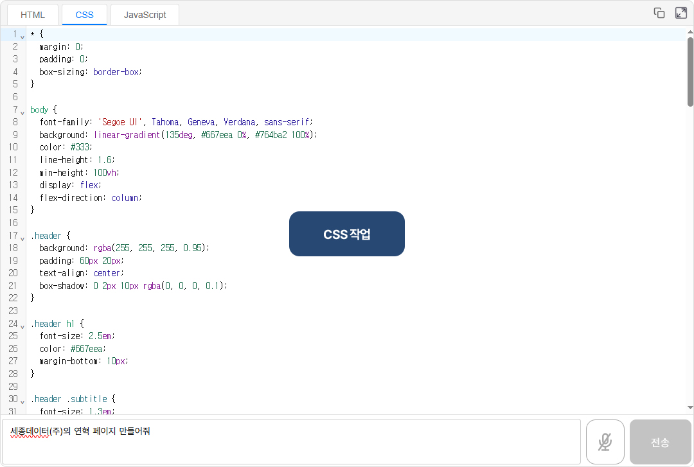Open the JavaScript tab
The width and height of the screenshot is (694, 467).
(145, 15)
